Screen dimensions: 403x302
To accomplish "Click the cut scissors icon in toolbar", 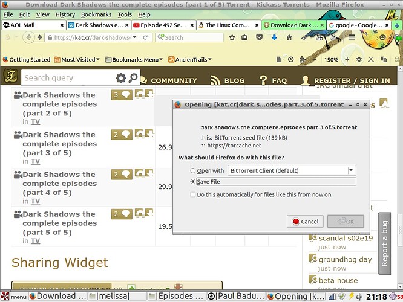I will point(370,60).
